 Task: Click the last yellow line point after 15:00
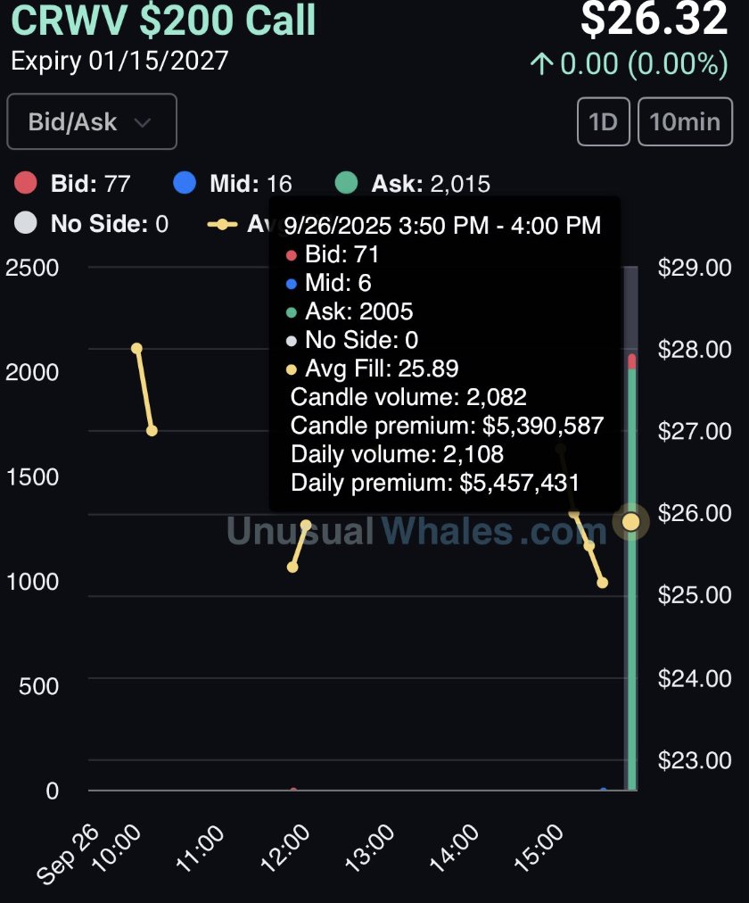click(x=603, y=583)
